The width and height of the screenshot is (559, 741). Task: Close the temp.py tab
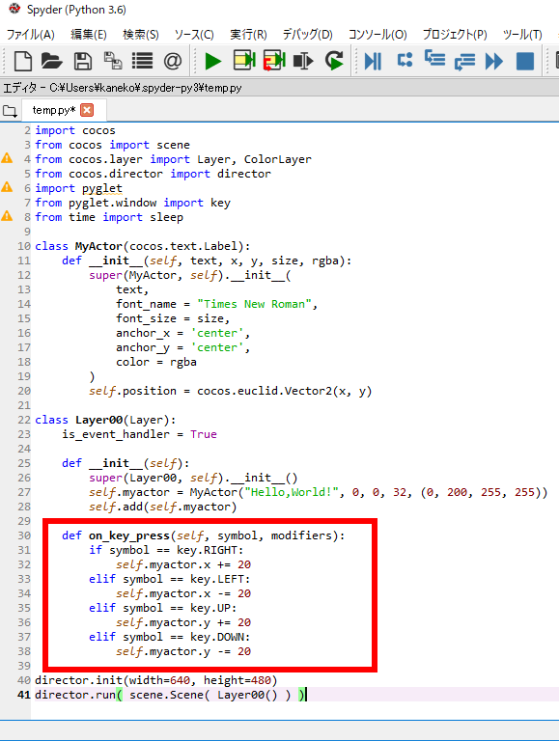click(x=87, y=110)
